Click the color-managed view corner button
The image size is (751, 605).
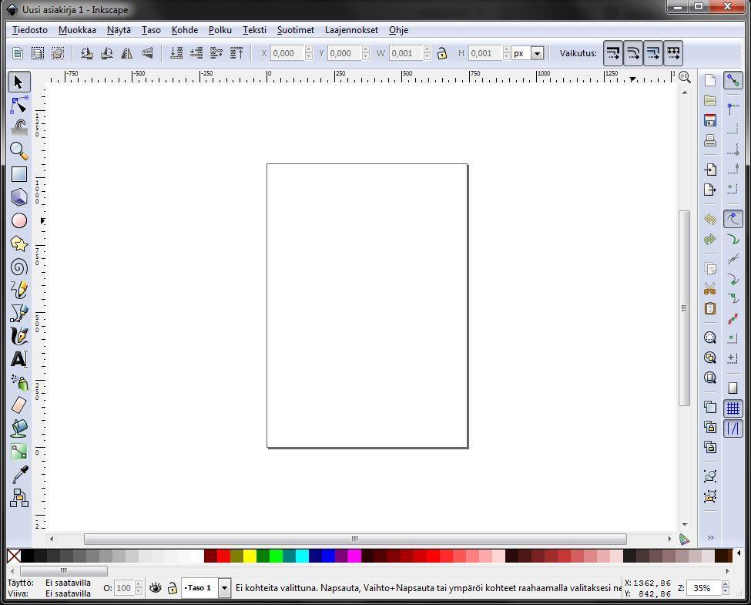point(685,539)
